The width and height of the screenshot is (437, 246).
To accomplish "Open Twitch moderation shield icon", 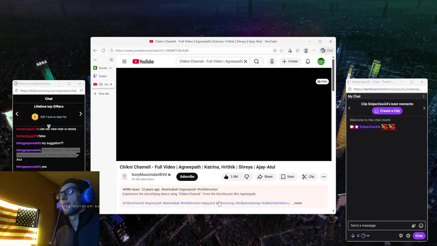I will pyautogui.click(x=401, y=236).
